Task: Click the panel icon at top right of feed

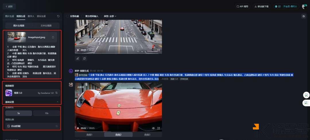Action: [x=304, y=16]
